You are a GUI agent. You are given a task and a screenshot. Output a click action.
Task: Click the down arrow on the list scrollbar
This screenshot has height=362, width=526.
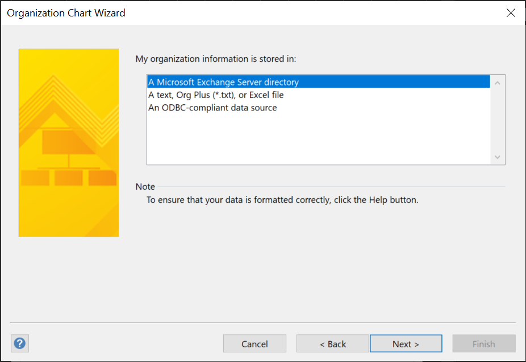497,157
